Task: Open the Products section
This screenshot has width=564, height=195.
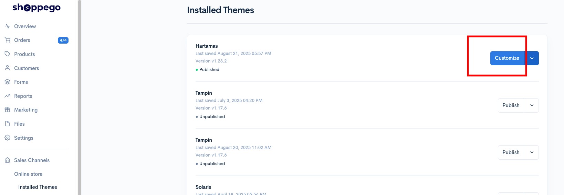Action: pos(24,54)
